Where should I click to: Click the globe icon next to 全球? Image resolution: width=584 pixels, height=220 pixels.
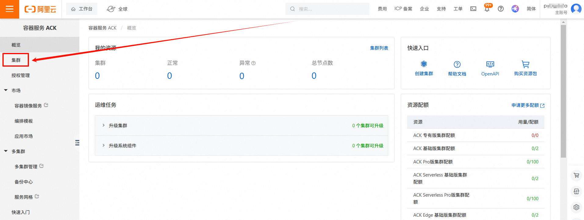pos(111,9)
